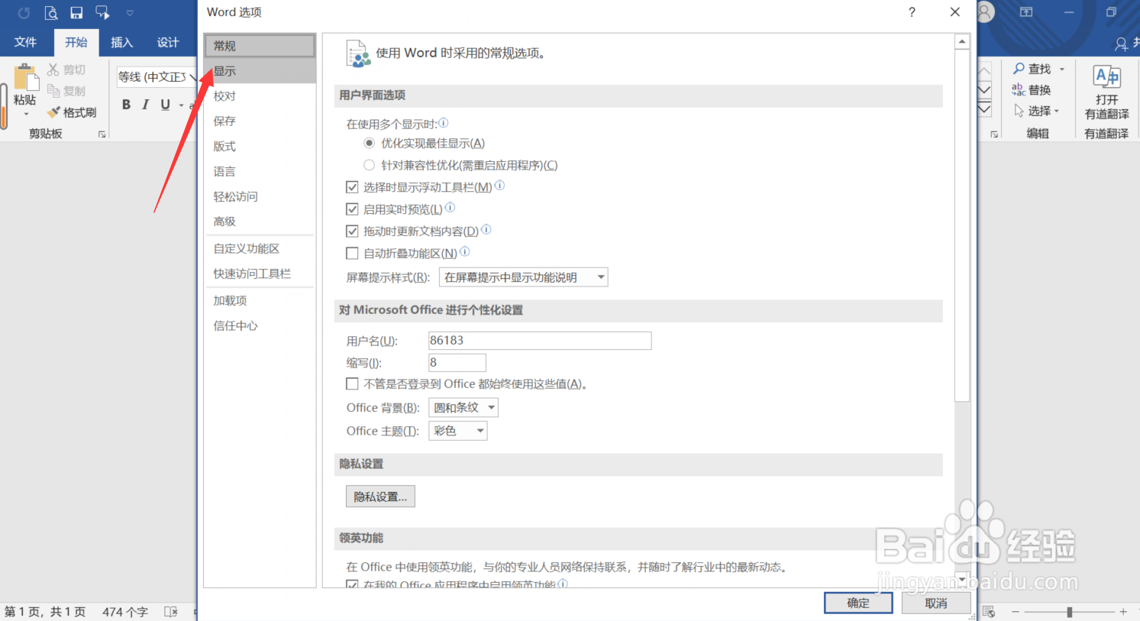Click the print preview icon in quick access toolbar
Screen dimensions: 1140x621
(x=50, y=12)
